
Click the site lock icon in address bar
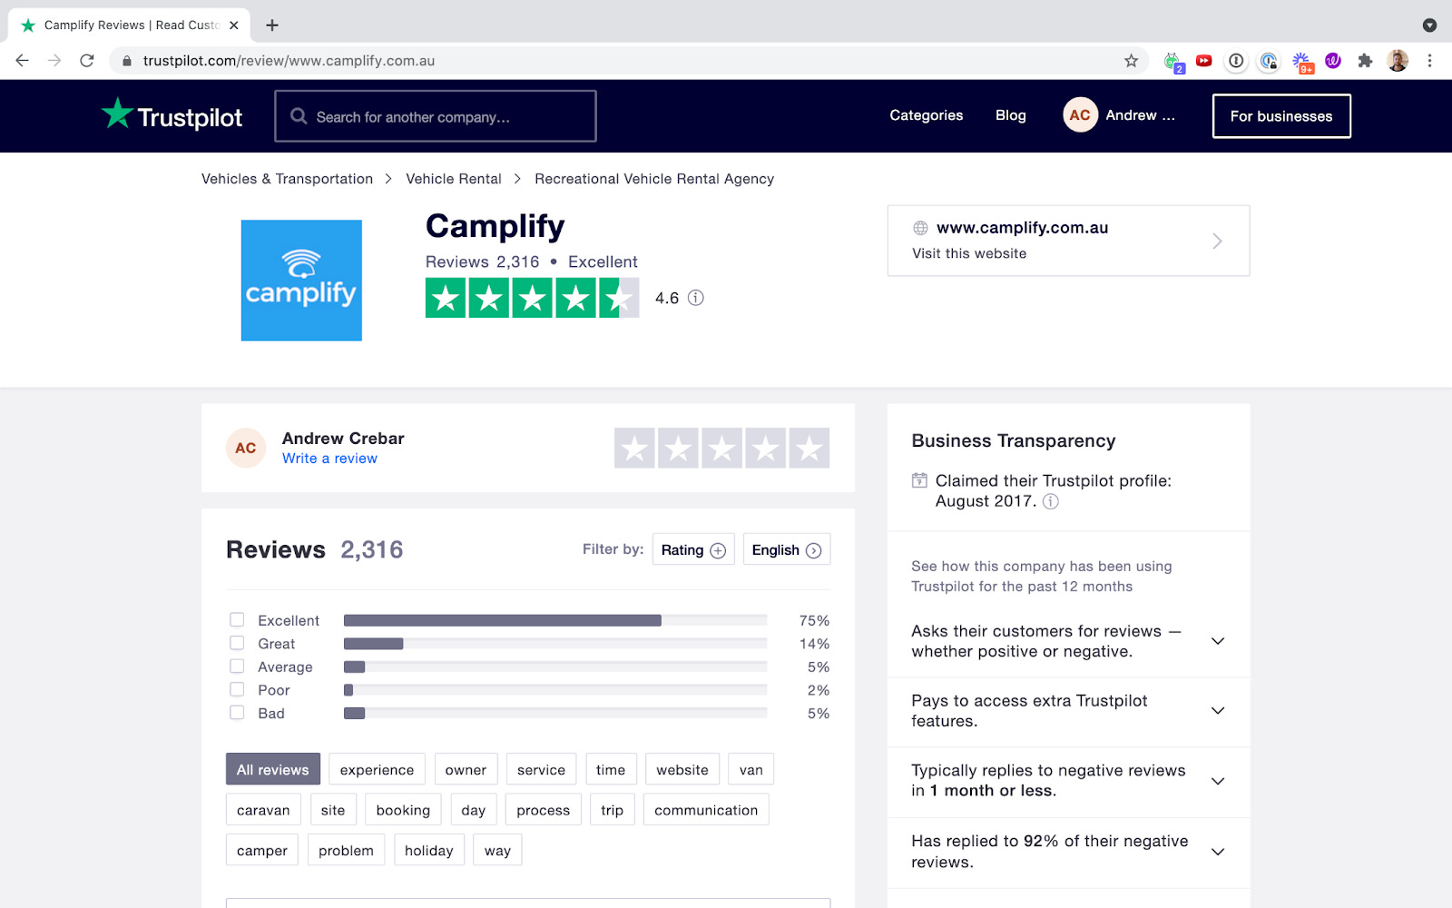tap(127, 61)
